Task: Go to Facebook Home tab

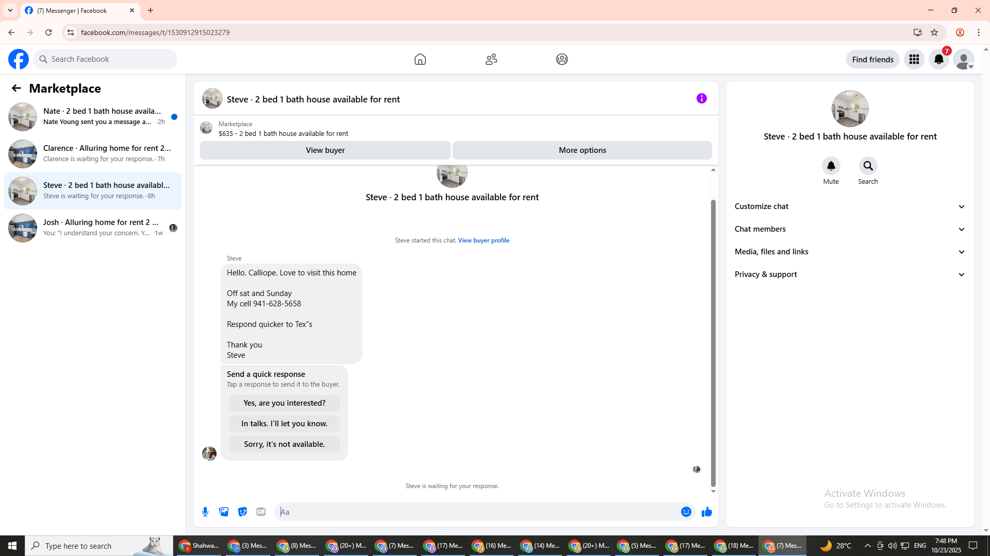Action: [420, 60]
